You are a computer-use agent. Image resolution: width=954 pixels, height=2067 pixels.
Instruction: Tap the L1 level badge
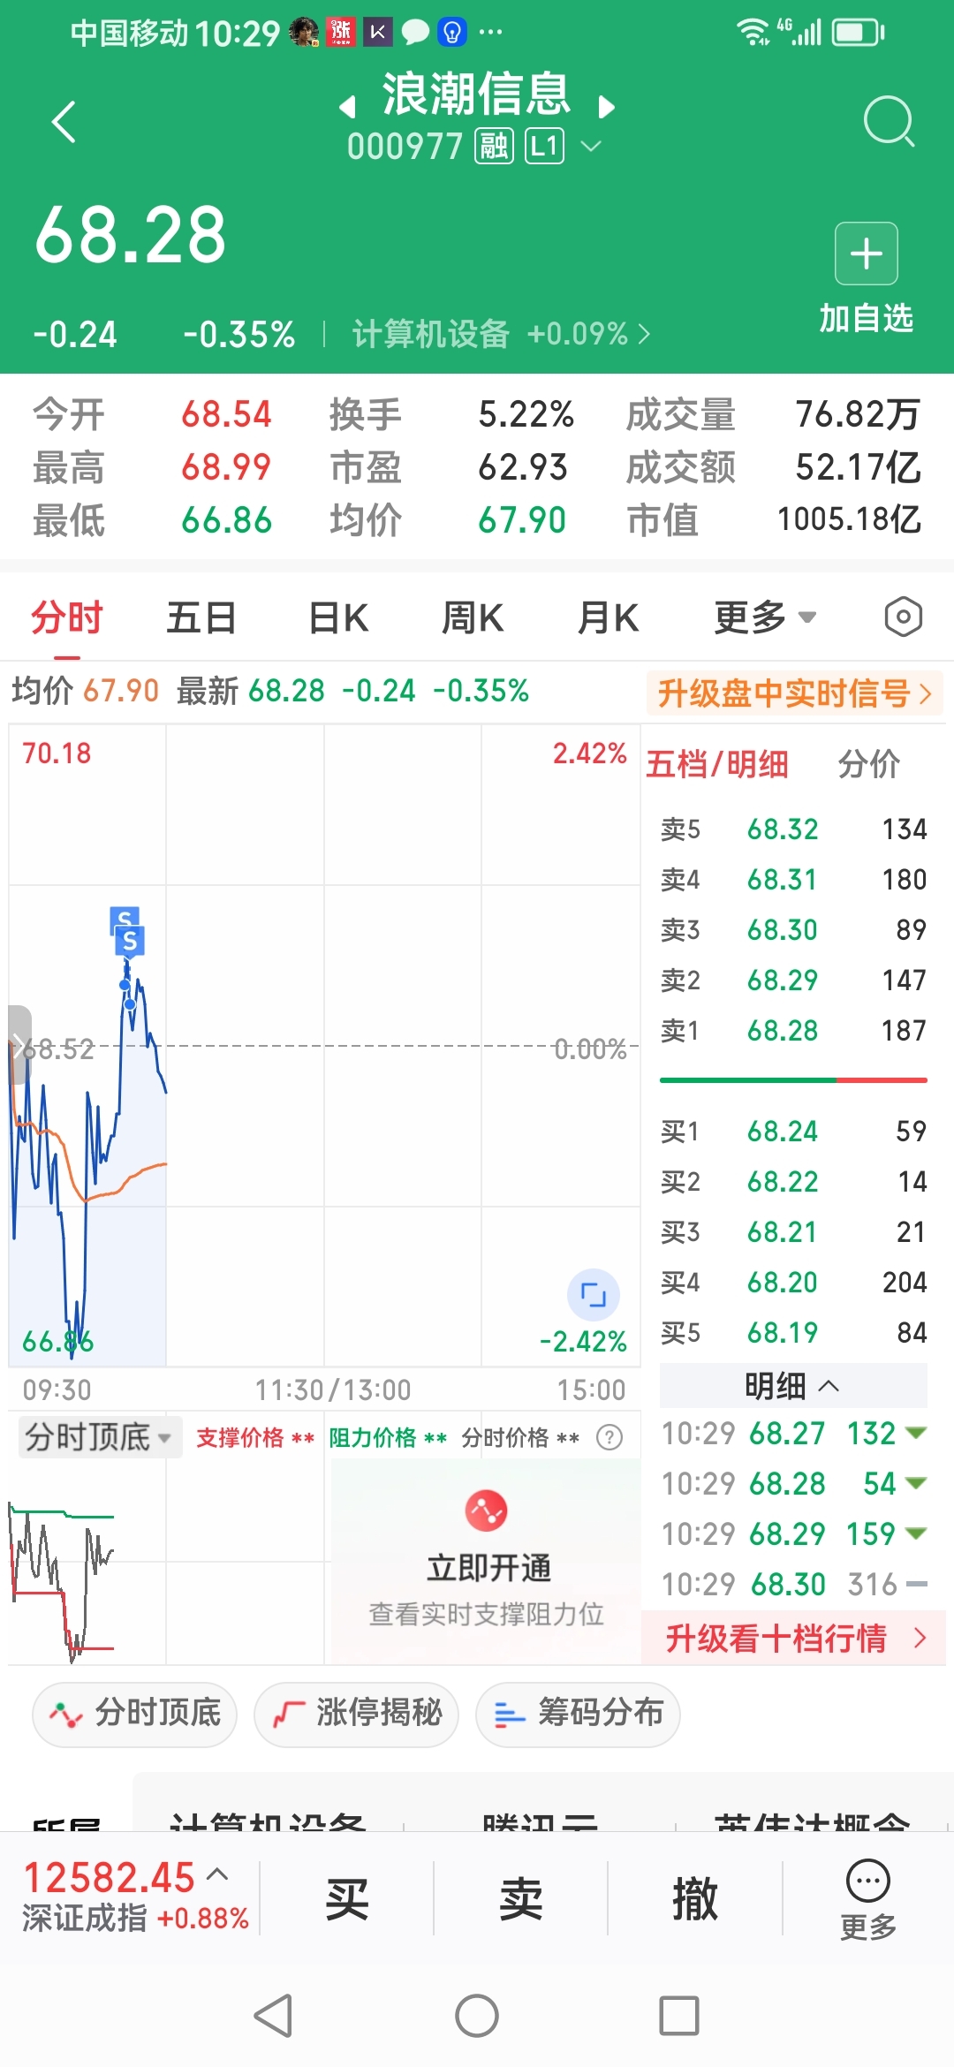[544, 146]
